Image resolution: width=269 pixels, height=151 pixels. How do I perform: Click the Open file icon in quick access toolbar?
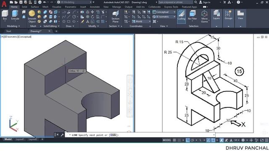(16, 2)
